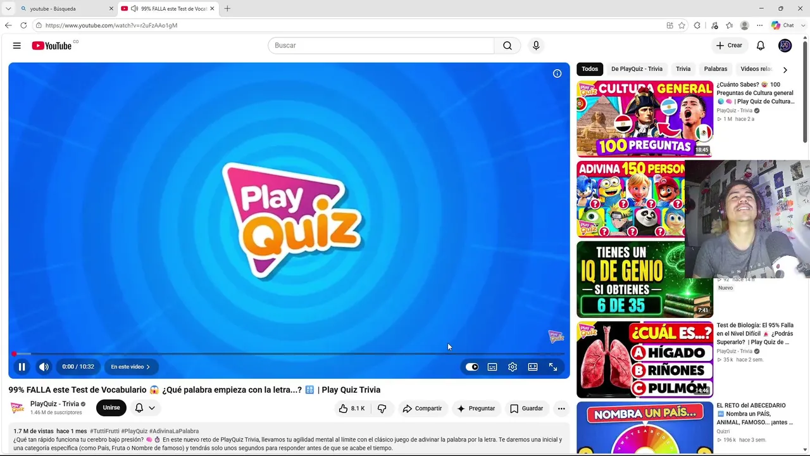
Task: Open the apps icon in address bar
Action: pyautogui.click(x=670, y=25)
